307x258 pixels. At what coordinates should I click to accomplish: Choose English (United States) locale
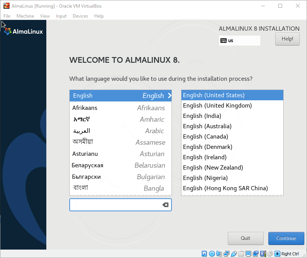[232, 95]
